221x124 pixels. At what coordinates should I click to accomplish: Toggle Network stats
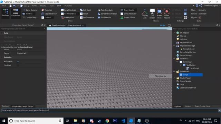[202, 10]
